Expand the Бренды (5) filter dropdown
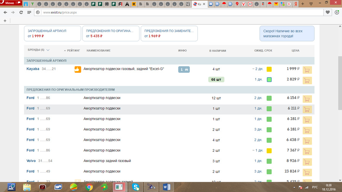 [38, 50]
